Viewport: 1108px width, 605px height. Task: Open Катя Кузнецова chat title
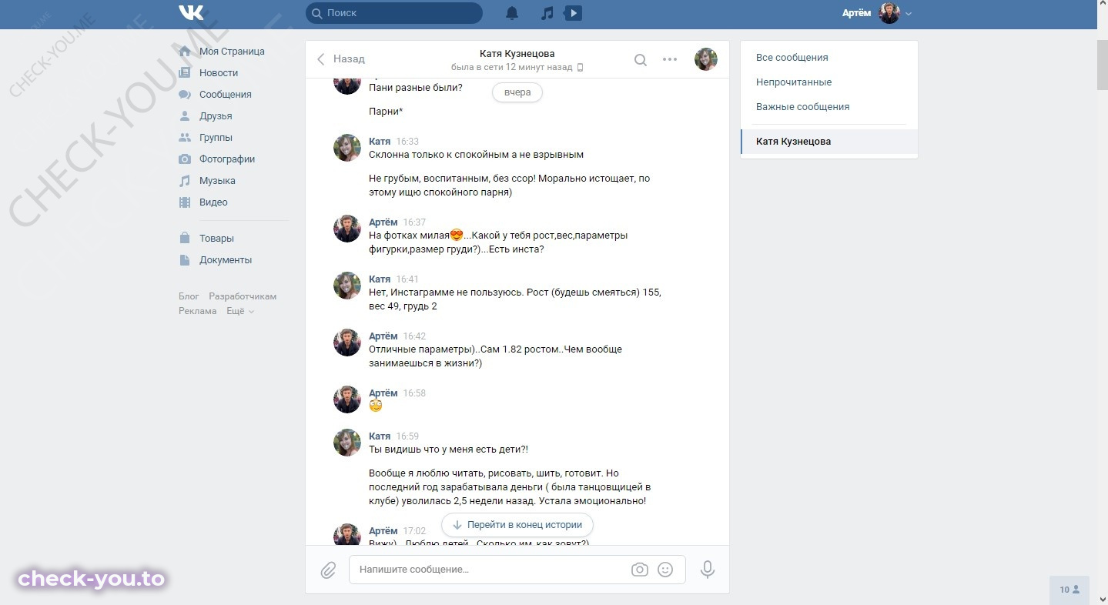click(517, 54)
